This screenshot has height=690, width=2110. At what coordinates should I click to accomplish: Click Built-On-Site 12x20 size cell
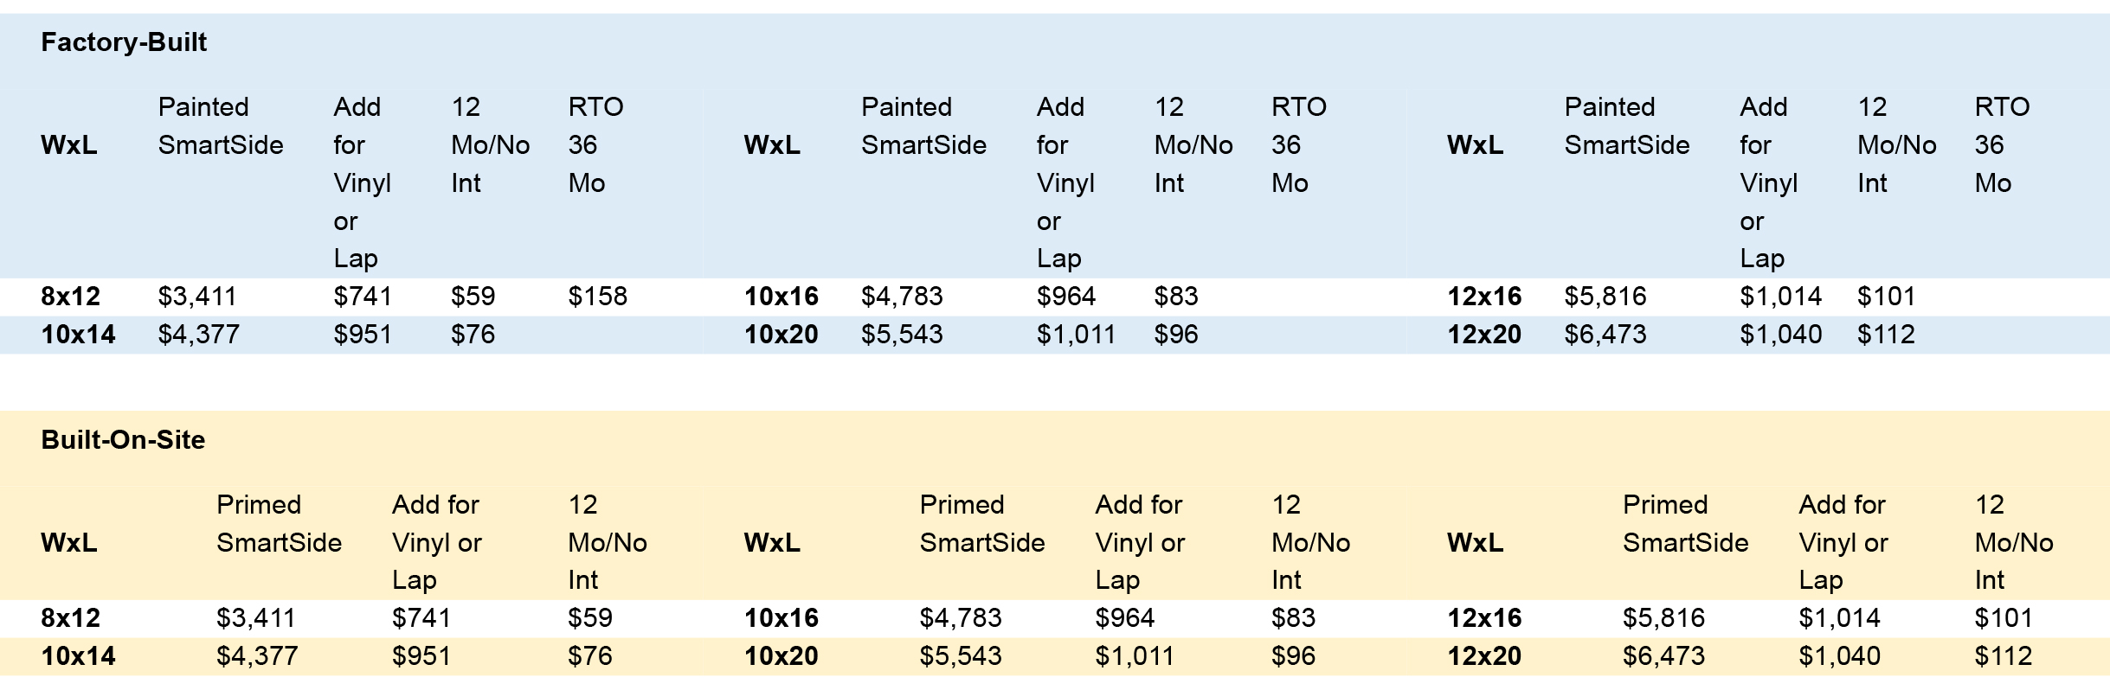point(1484,656)
